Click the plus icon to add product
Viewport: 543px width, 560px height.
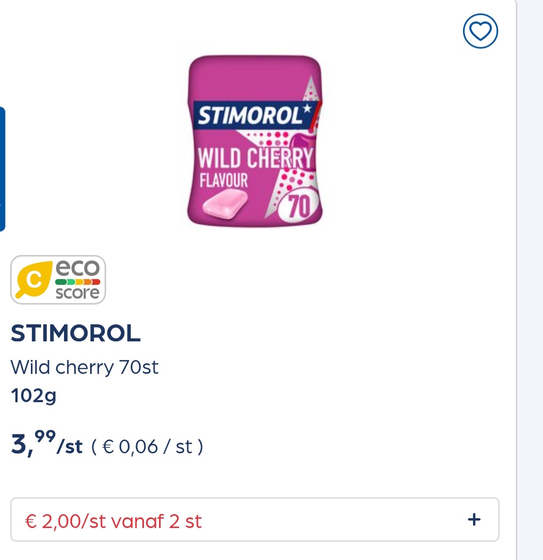click(474, 519)
